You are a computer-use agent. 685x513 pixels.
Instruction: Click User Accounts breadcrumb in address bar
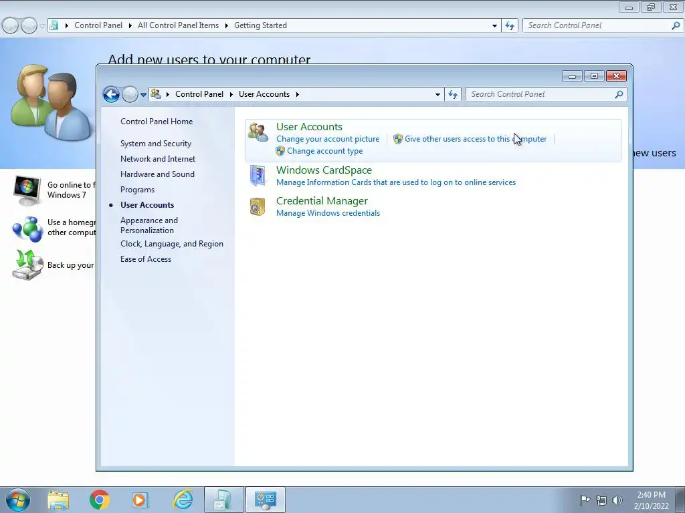click(264, 94)
